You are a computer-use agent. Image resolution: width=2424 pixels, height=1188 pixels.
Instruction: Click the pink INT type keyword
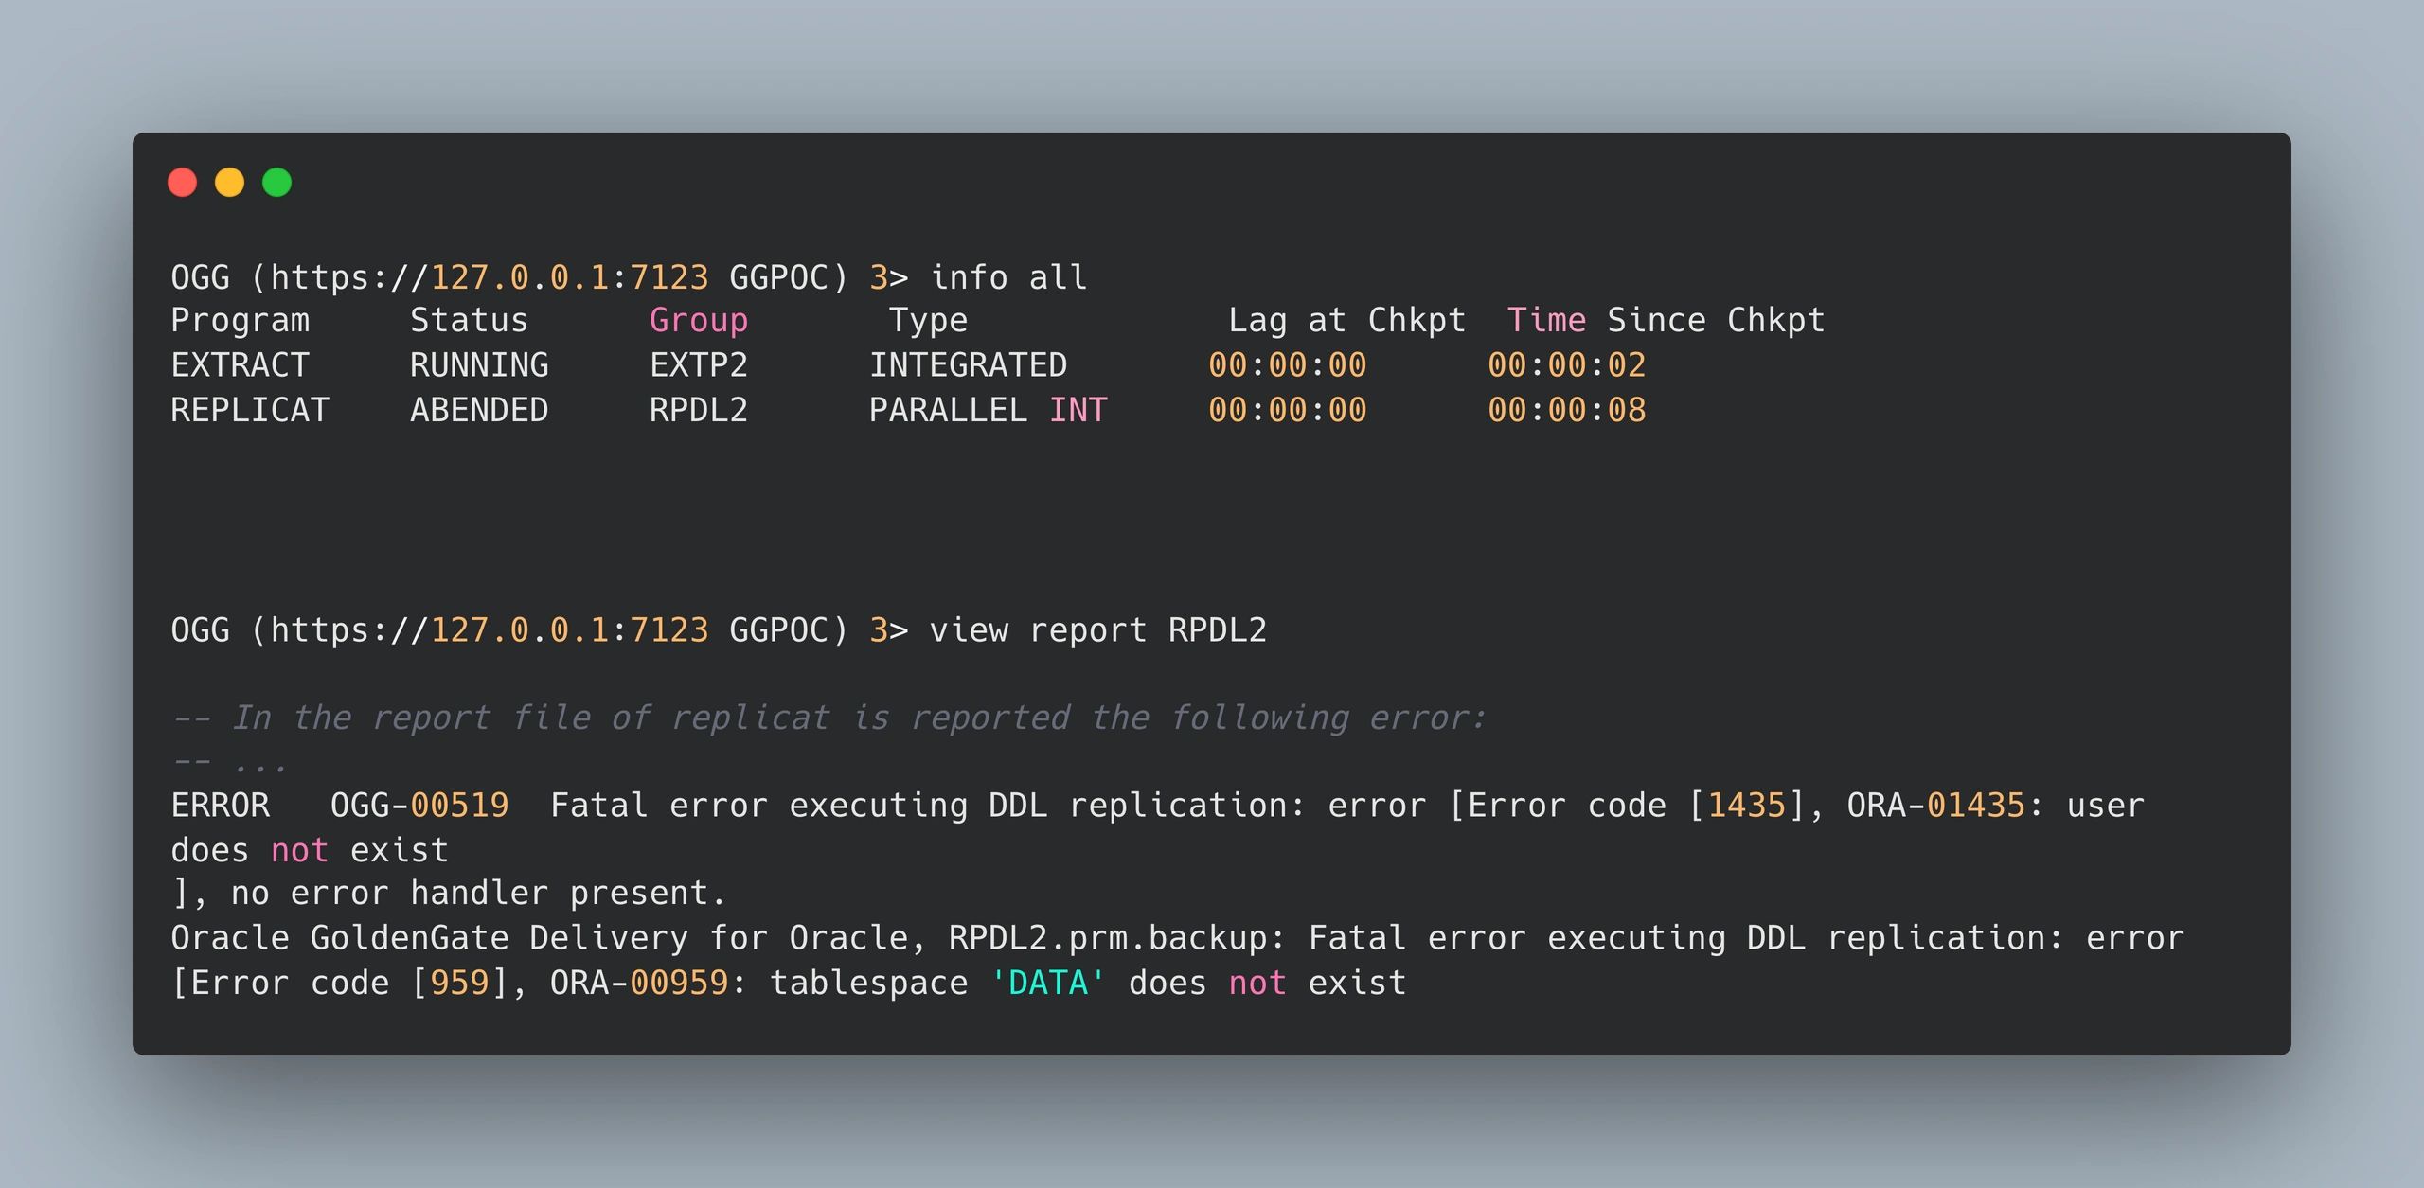tap(1078, 410)
